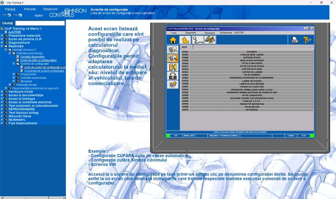Collapse the Scrierile de configuraţie node
The height and width of the screenshot is (199, 336).
(x=14, y=64)
